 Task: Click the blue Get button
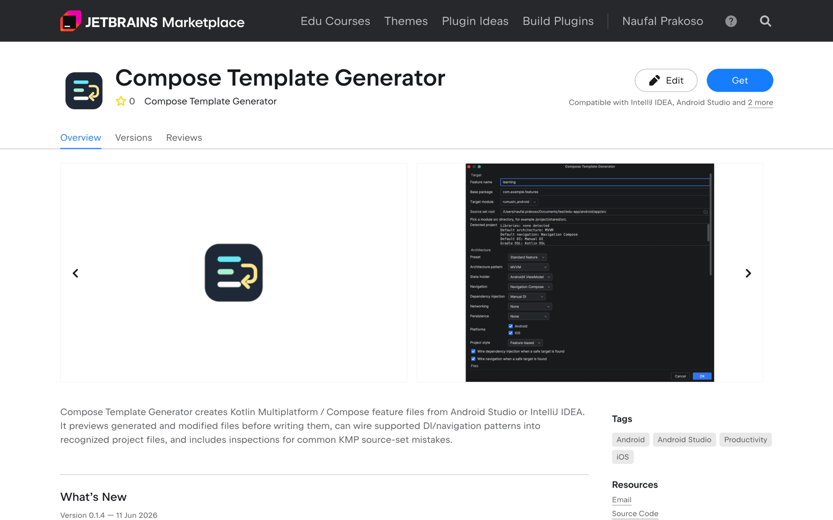tap(740, 81)
